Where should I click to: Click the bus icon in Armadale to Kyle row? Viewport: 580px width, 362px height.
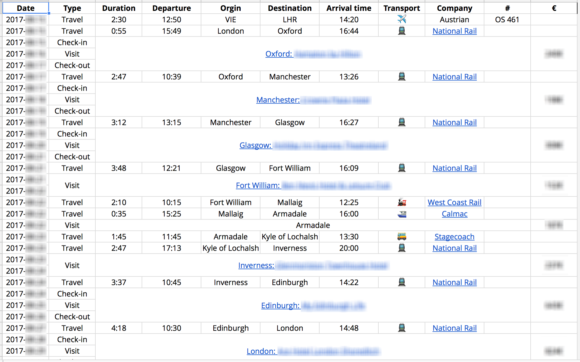[x=402, y=236]
